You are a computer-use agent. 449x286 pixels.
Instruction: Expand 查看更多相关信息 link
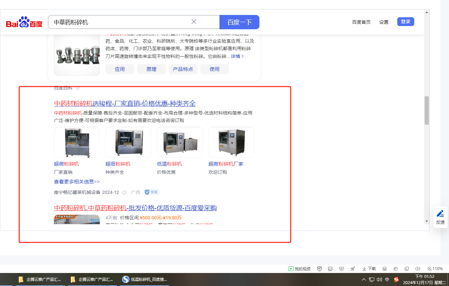pos(77,182)
